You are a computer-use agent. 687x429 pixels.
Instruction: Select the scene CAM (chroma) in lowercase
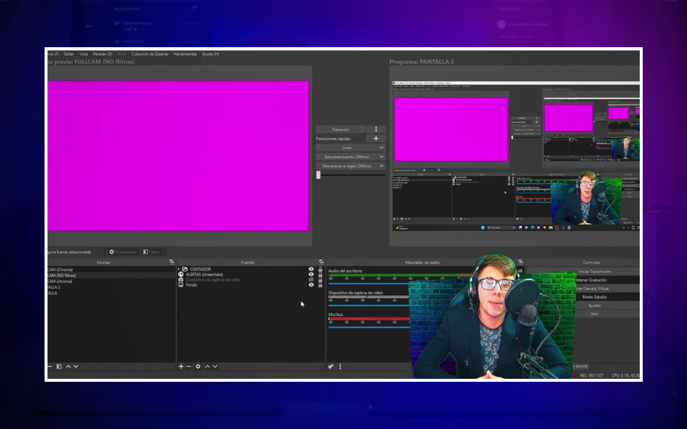click(x=111, y=281)
